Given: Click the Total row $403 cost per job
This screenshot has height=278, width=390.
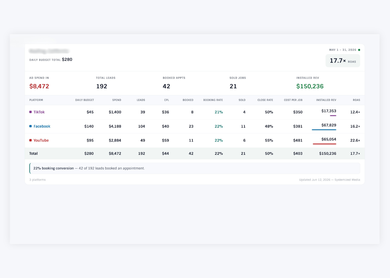Looking at the screenshot, I should point(298,154).
